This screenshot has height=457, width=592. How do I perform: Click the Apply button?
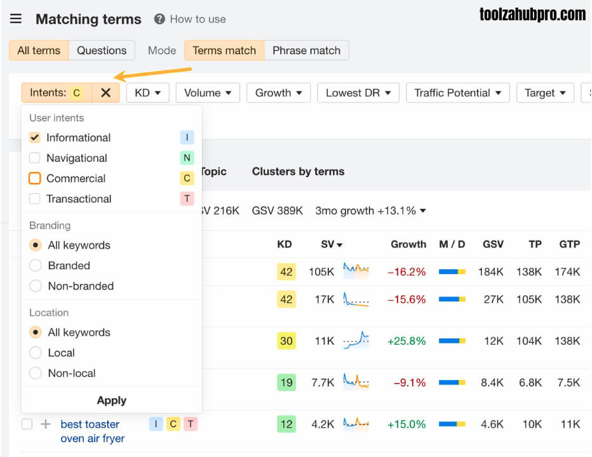click(111, 401)
